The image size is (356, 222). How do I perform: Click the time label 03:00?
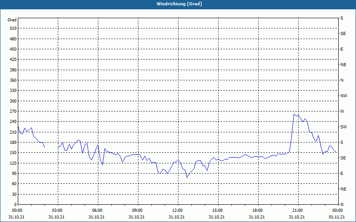coord(58,210)
